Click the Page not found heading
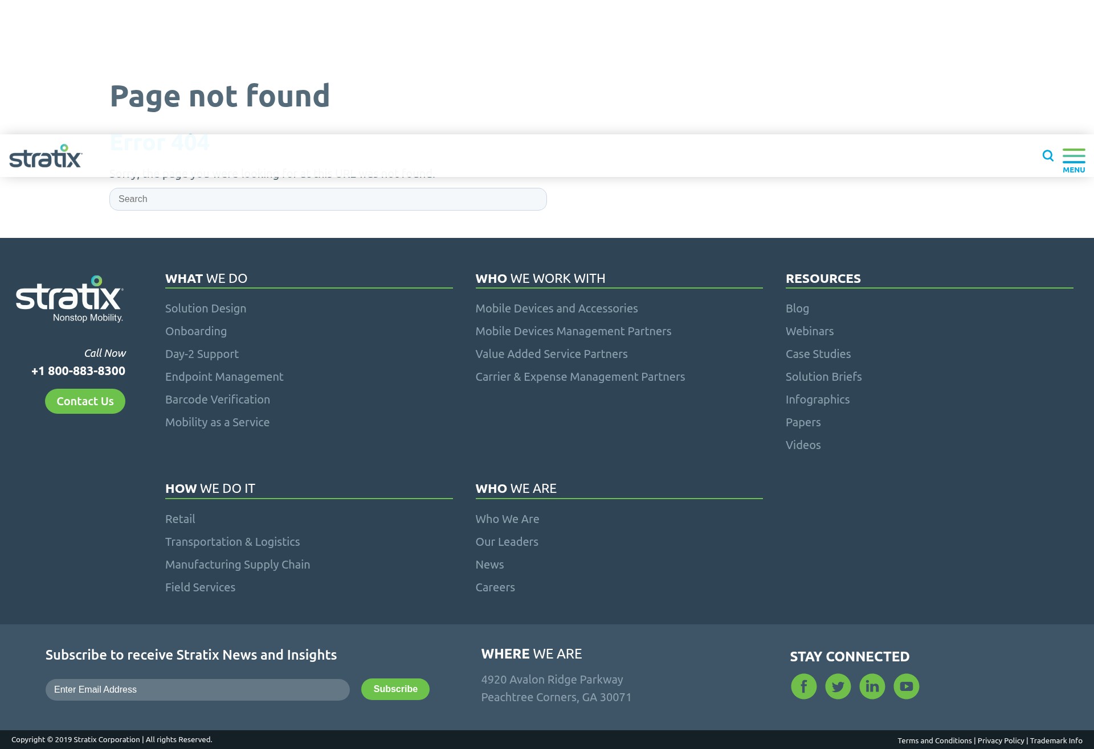 (220, 96)
